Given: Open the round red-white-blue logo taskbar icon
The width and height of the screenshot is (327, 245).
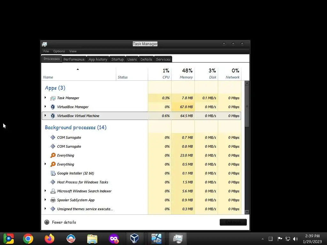Looking at the screenshot, I should (x=71, y=239).
